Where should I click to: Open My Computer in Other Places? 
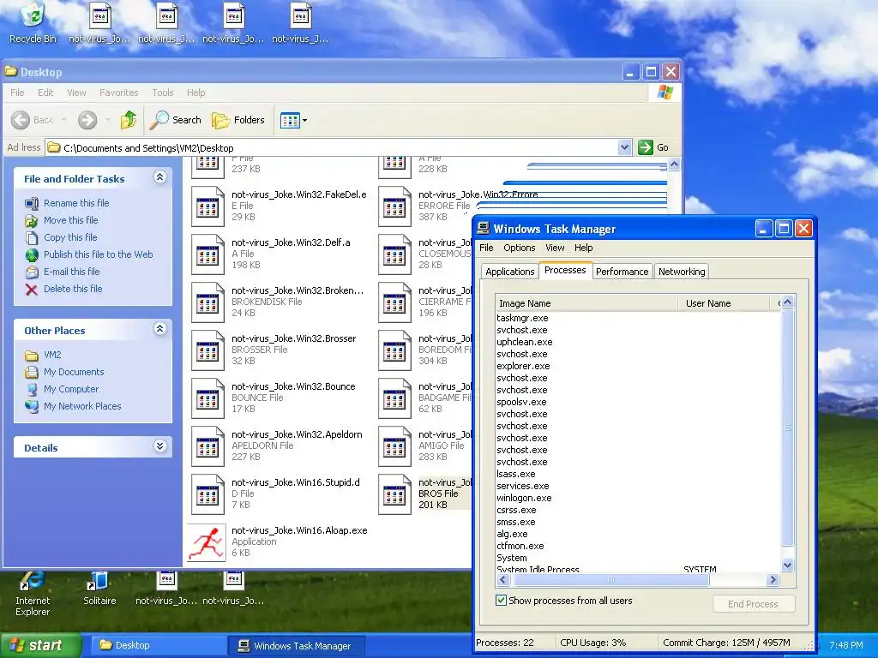click(x=71, y=389)
